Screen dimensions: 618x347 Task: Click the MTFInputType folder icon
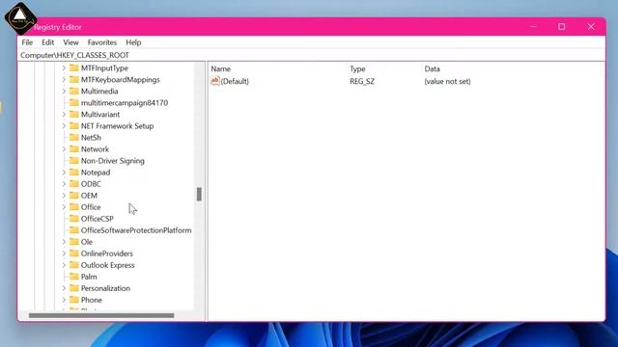(x=74, y=68)
